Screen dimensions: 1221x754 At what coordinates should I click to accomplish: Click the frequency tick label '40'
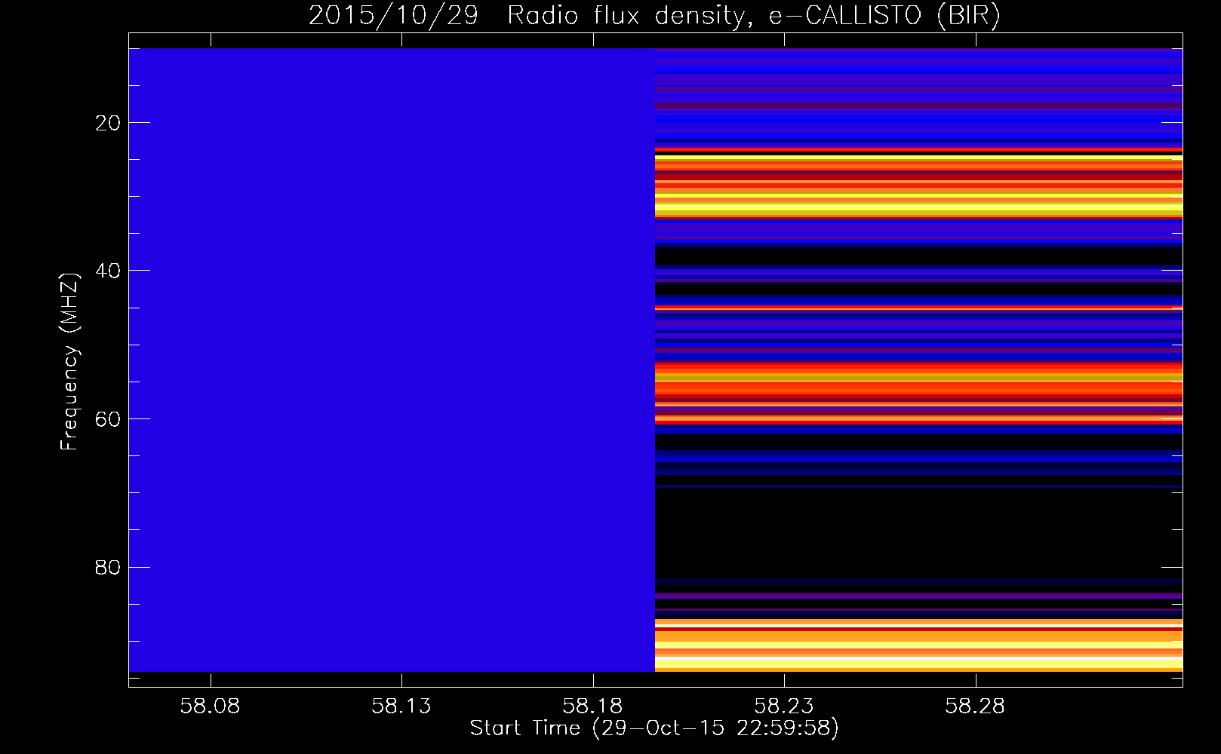tap(109, 271)
